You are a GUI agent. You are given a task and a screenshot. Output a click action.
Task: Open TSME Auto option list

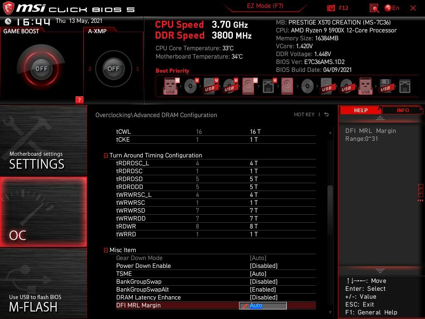258,274
